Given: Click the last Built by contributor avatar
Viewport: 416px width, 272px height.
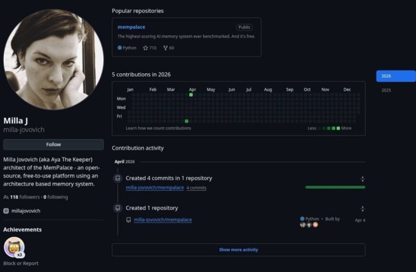Looking at the screenshot, I should click(315, 225).
